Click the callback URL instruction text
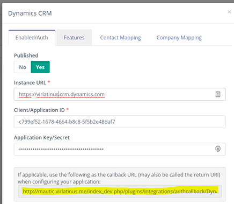 coord(119,178)
